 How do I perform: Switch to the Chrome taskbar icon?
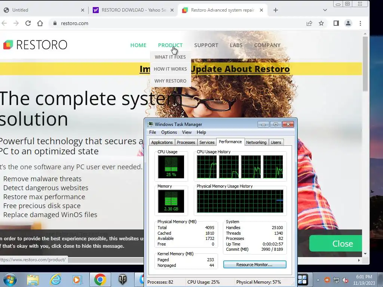(x=100, y=280)
